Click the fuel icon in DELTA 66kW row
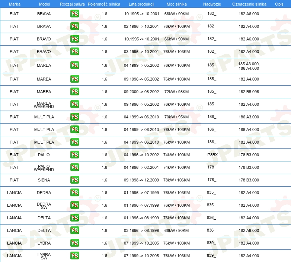Image resolution: width=291 pixels, height=262 pixels. click(x=74, y=230)
